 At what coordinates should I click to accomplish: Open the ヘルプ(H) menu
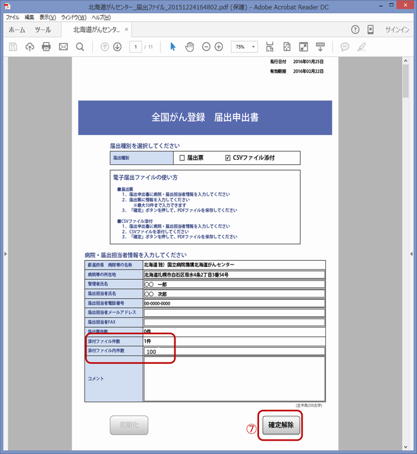tap(101, 18)
